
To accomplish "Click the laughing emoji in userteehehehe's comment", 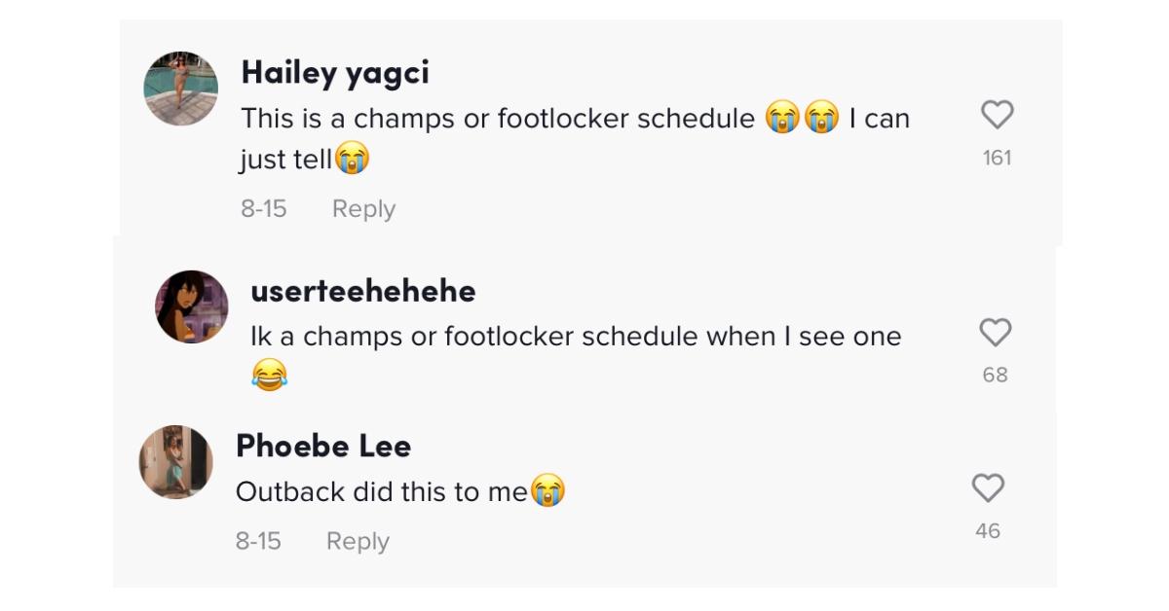I will click(269, 376).
